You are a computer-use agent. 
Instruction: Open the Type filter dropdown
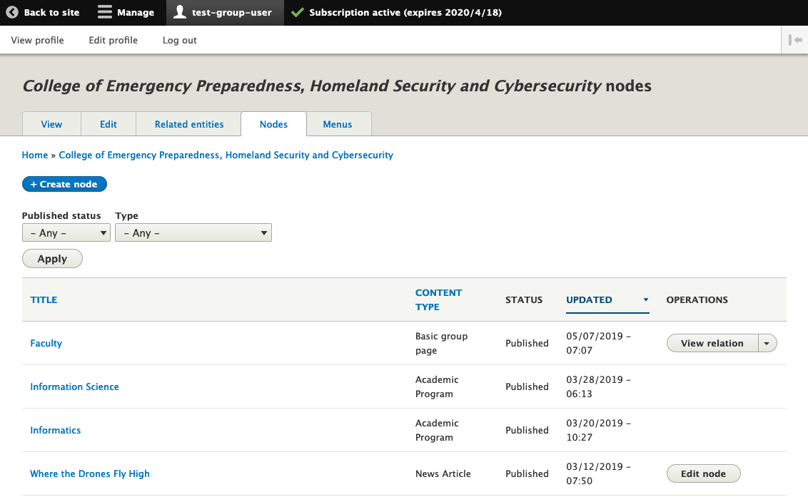point(193,233)
